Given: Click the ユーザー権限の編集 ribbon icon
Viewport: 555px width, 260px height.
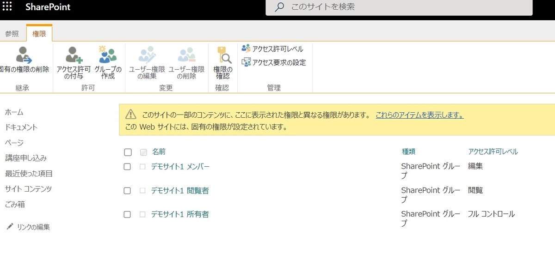Looking at the screenshot, I should point(147,55).
